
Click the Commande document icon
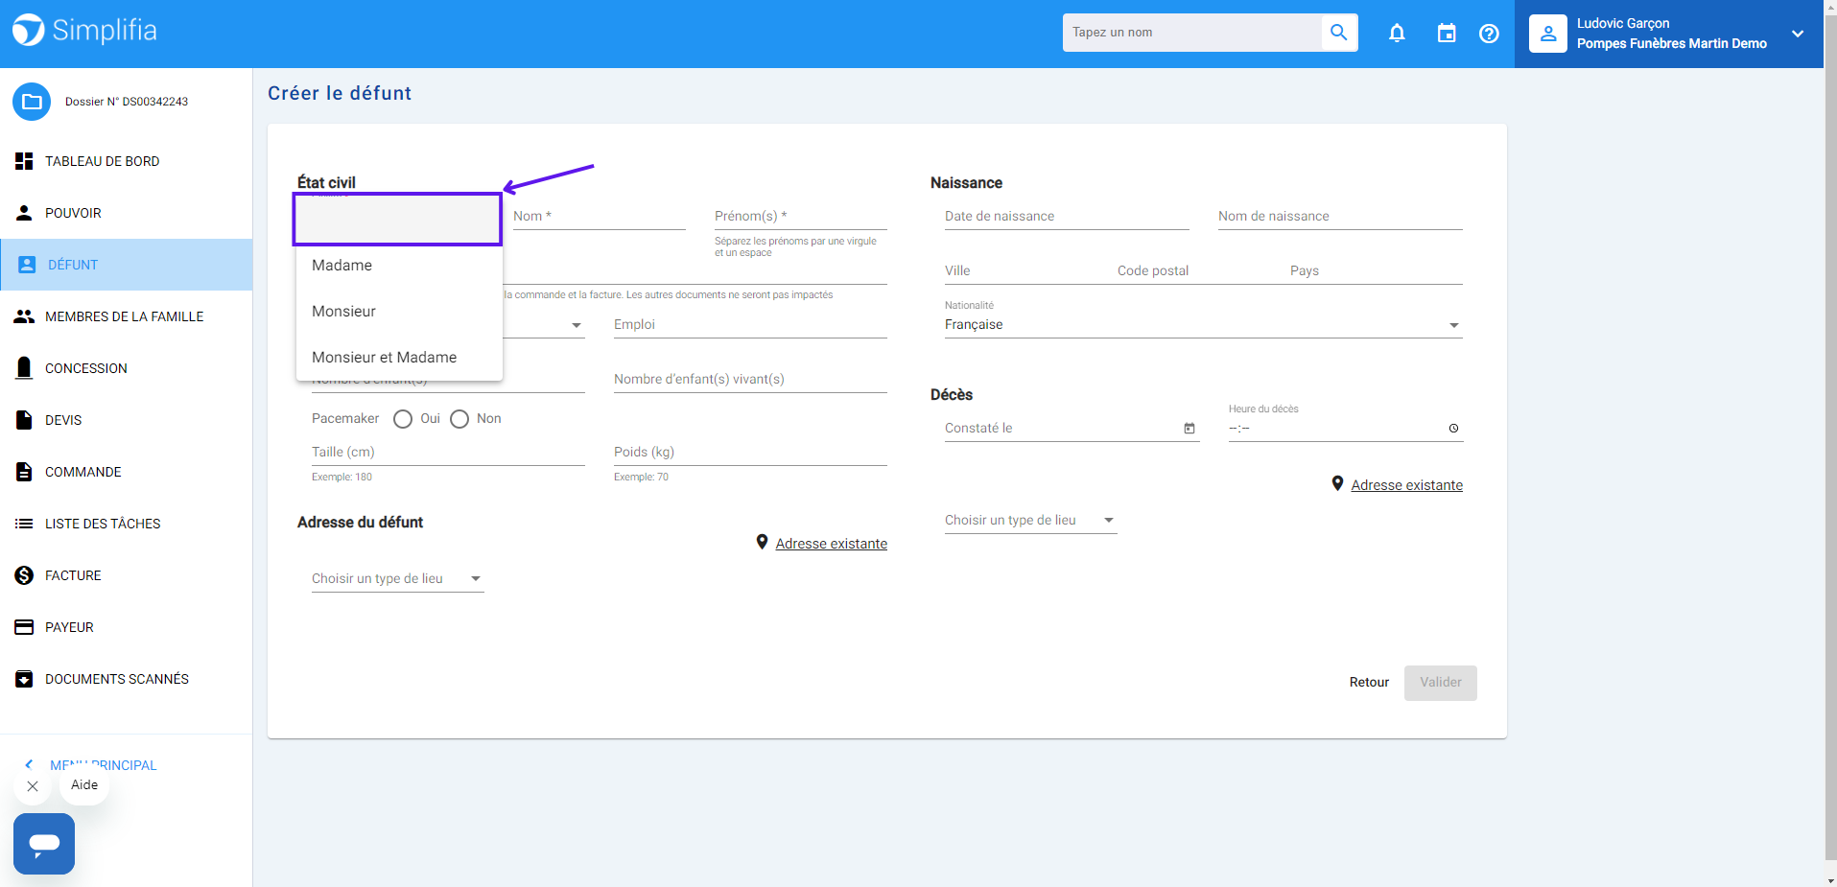pos(24,472)
